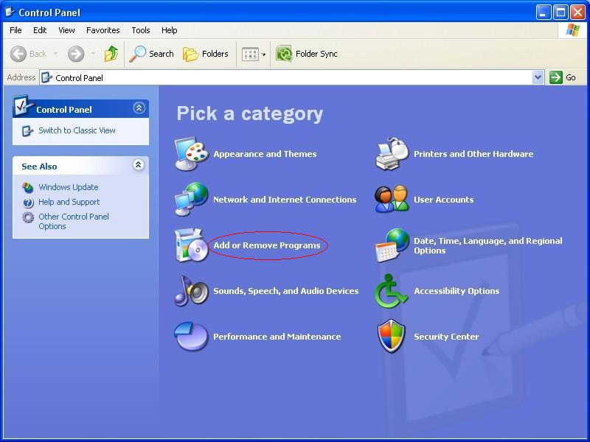
Task: Open the User Accounts people icon
Action: pos(392,199)
